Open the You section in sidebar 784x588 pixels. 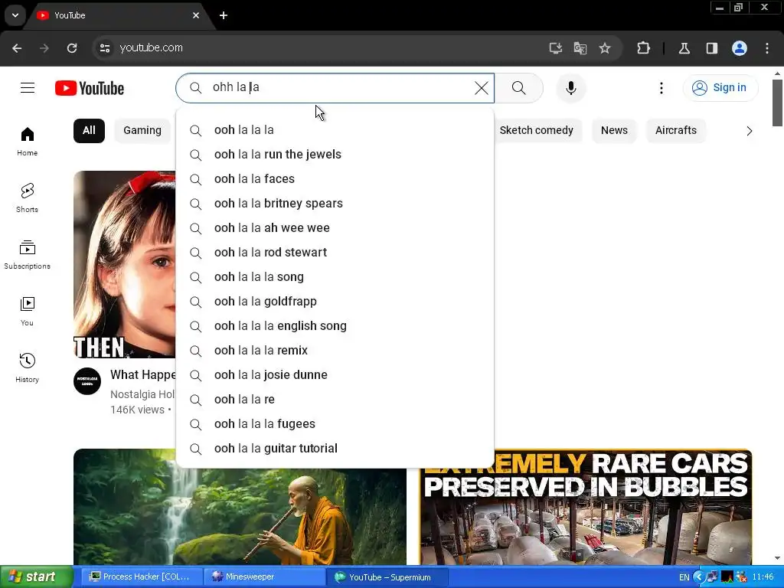(x=27, y=311)
